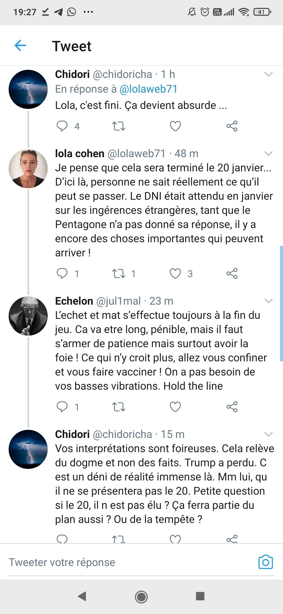The height and width of the screenshot is (614, 283).
Task: Open the menu chevron on Chidori's first tweet
Action: pyautogui.click(x=269, y=75)
